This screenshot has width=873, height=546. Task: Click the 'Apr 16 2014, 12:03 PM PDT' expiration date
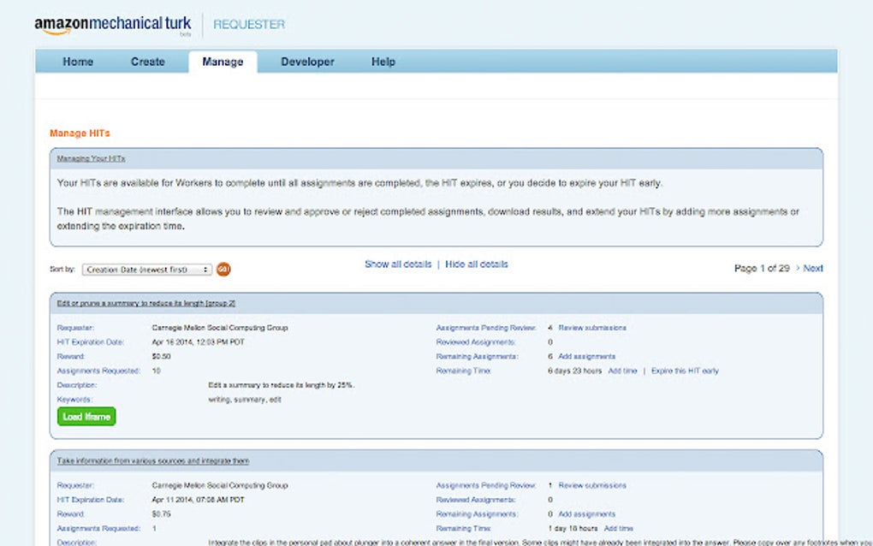click(199, 342)
